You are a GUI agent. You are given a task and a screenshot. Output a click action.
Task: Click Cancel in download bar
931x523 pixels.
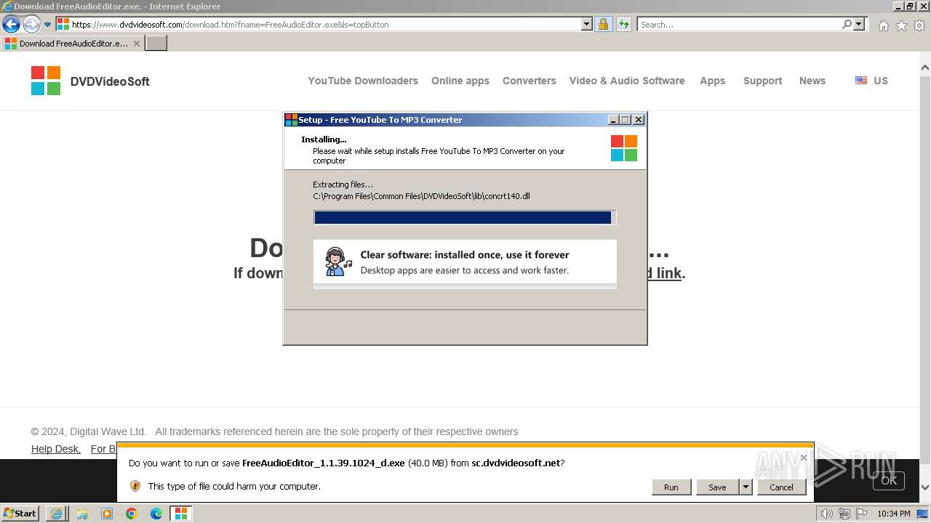click(782, 487)
